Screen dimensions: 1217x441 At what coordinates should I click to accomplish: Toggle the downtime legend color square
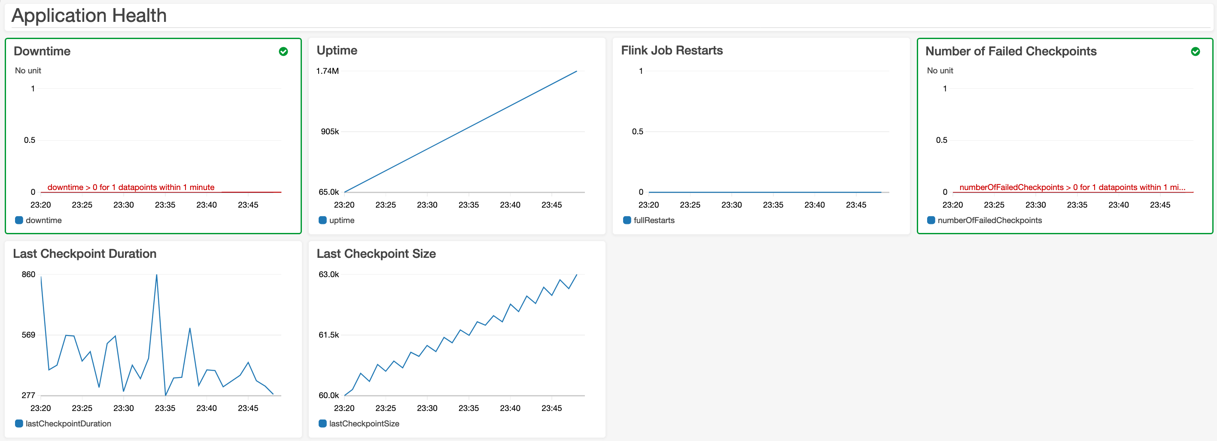pos(19,220)
